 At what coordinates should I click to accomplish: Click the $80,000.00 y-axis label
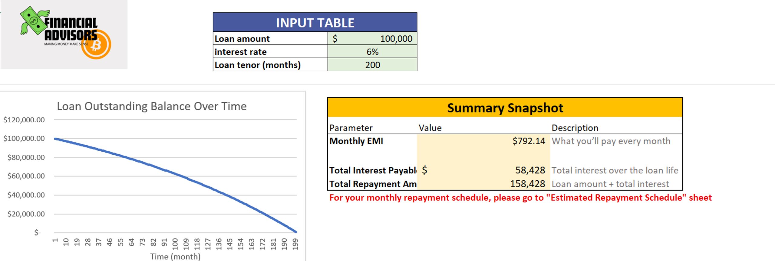26,157
